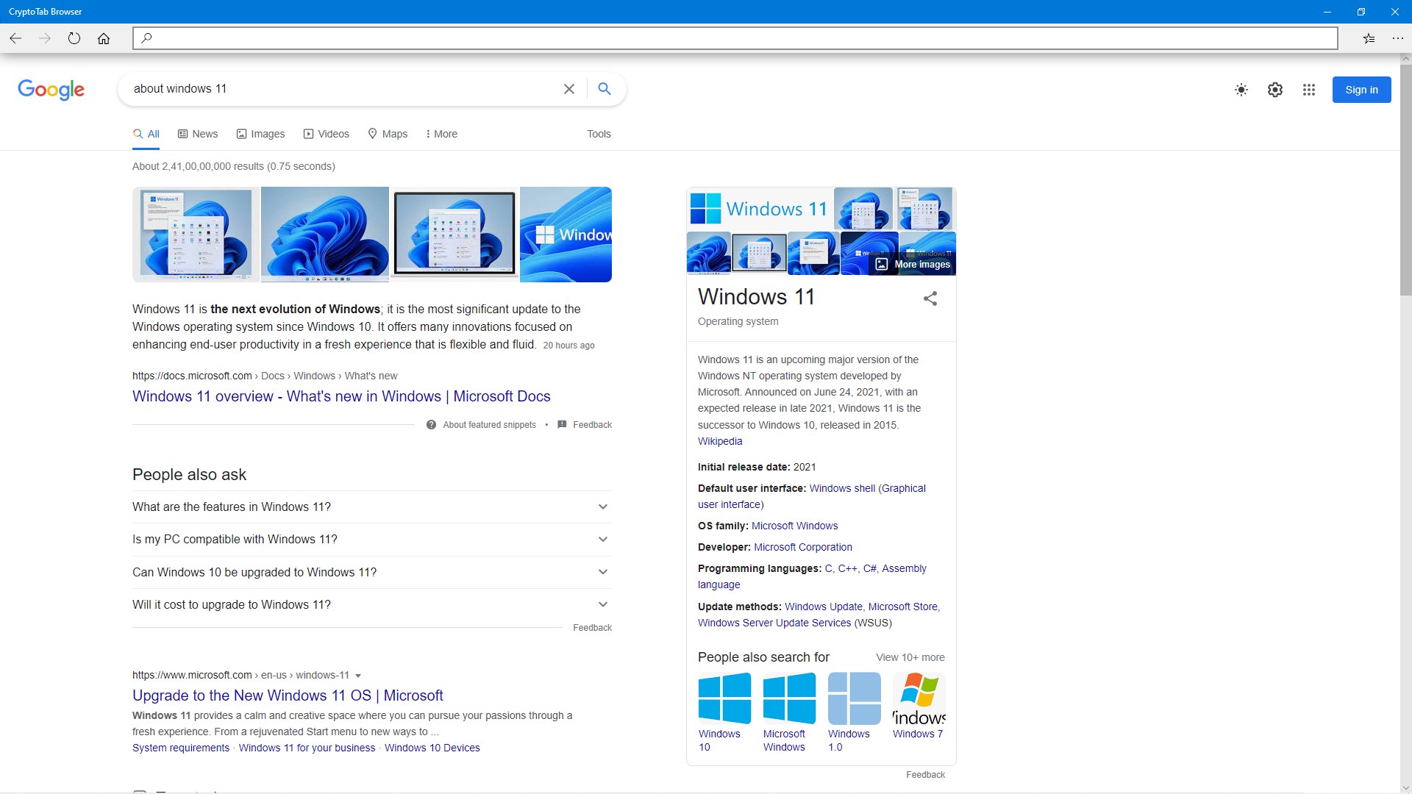Open the favorites list icon
The image size is (1412, 794).
(x=1369, y=38)
